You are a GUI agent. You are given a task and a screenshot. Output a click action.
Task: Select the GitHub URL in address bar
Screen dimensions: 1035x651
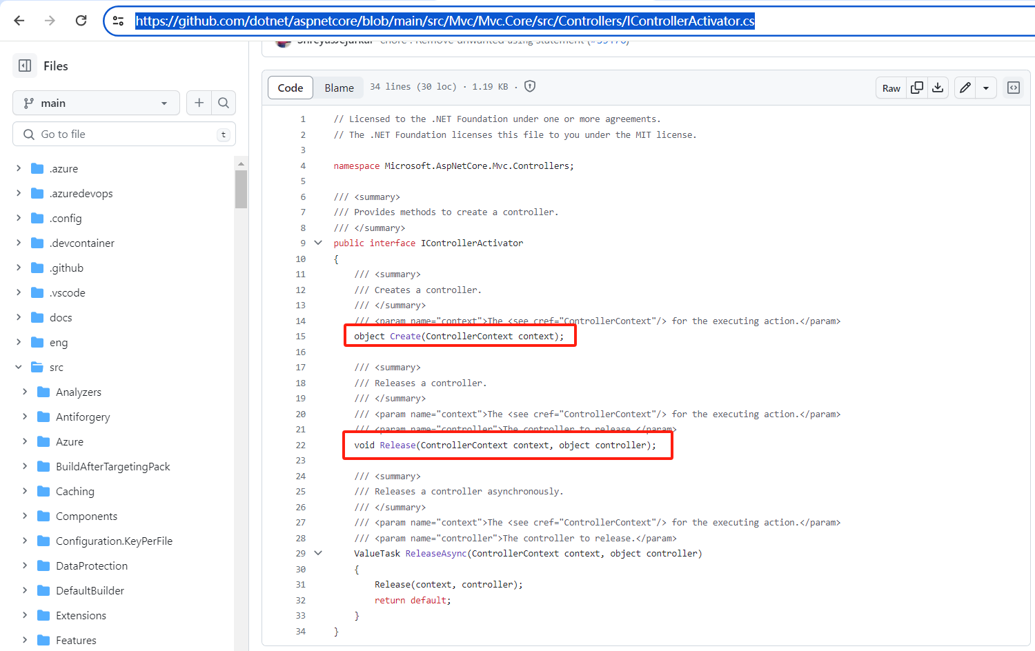coord(445,21)
